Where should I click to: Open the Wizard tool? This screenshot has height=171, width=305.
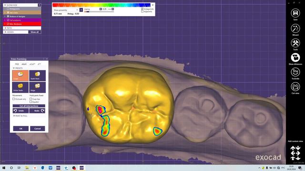pos(295,28)
